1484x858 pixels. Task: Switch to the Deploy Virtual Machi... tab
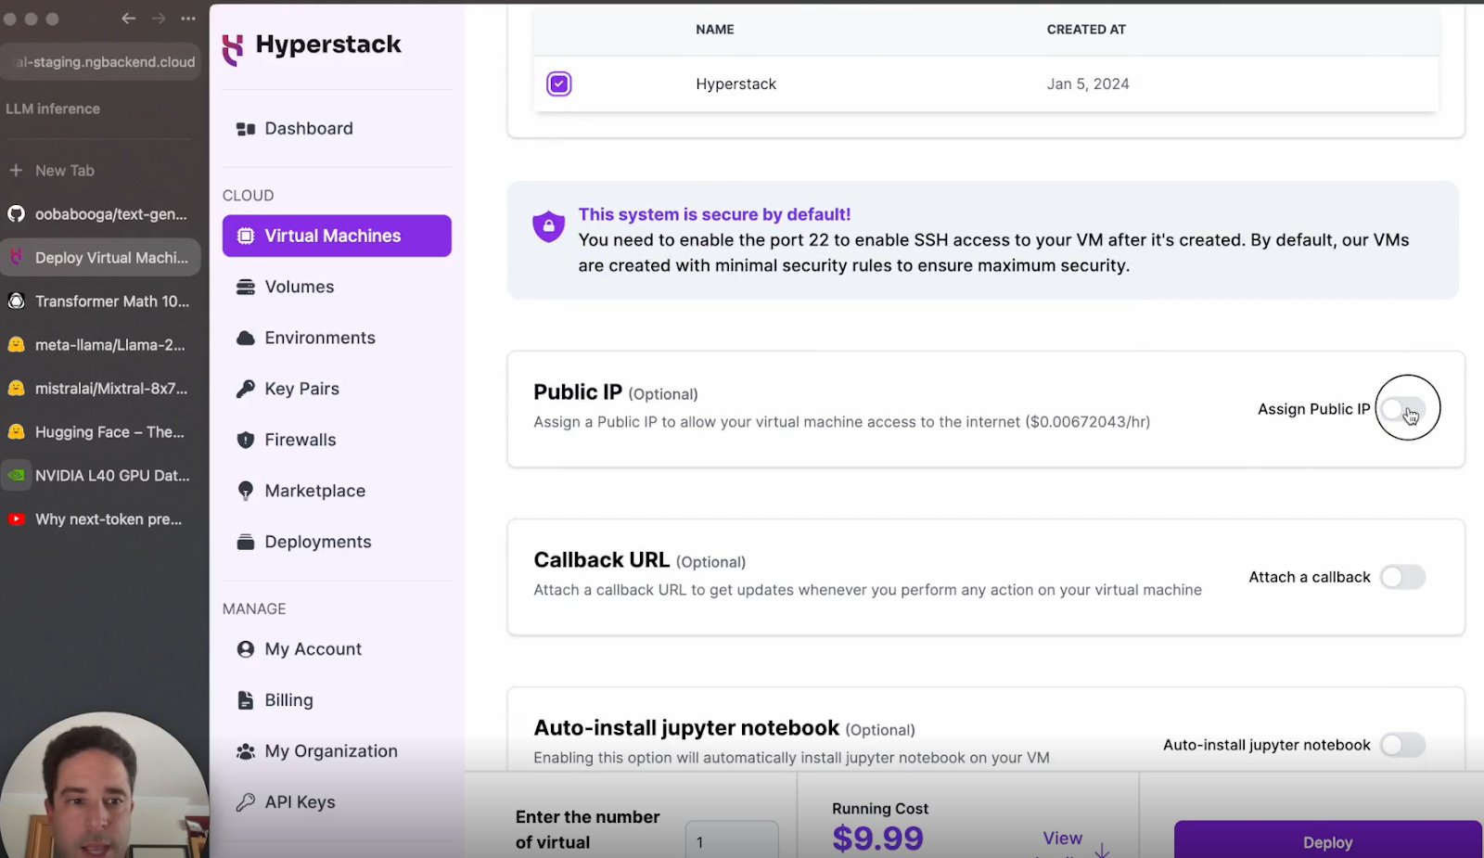coord(100,258)
